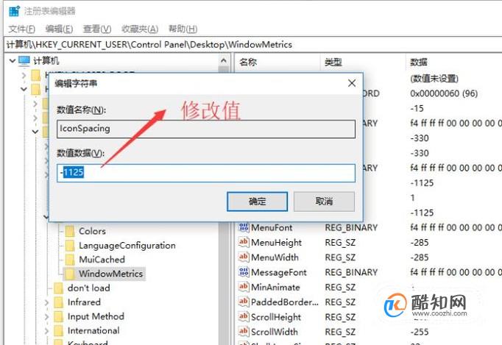Open the 文件(F) menu
Screen dimensions: 502x345
coord(21,29)
